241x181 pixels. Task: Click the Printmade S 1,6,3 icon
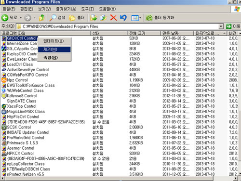[x=4, y=143]
